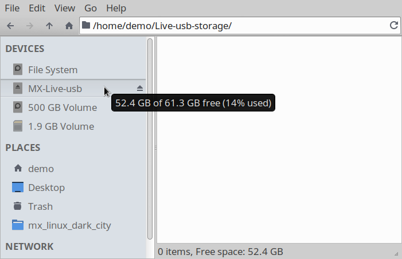Go forward with the right arrow button

coord(30,26)
